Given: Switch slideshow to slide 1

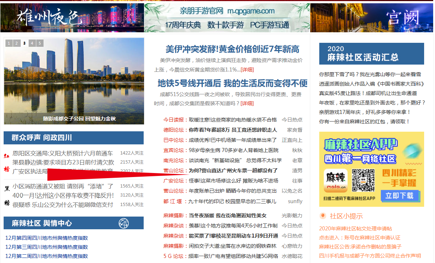Looking at the screenshot, I should (x=9, y=43).
